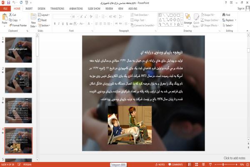Click the Fit slide to window icon
250x167 pixels.
(x=247, y=164)
